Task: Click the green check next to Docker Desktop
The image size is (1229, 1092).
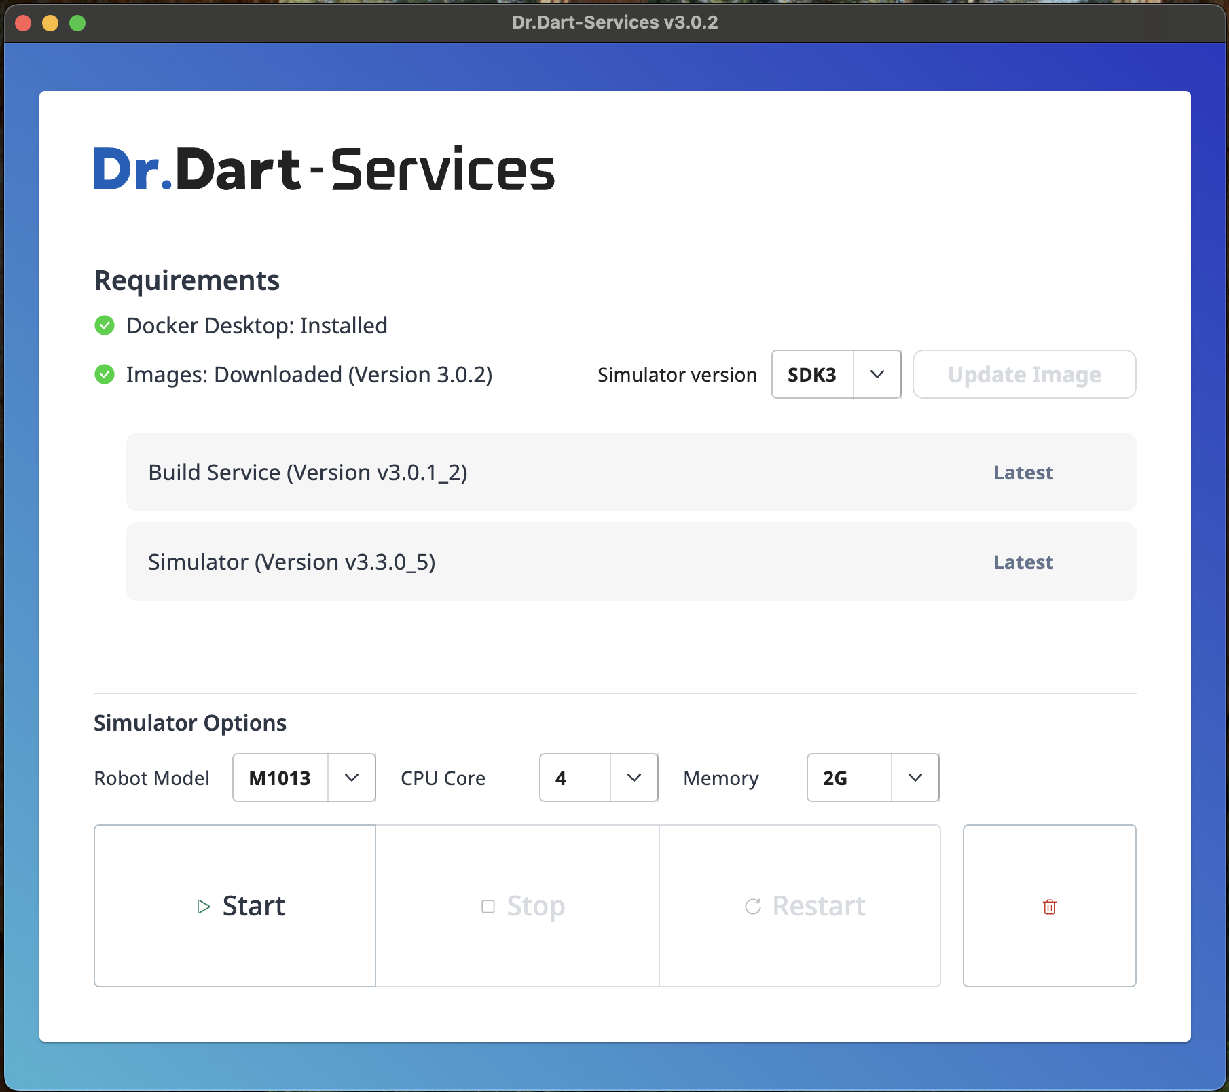Action: [x=105, y=326]
